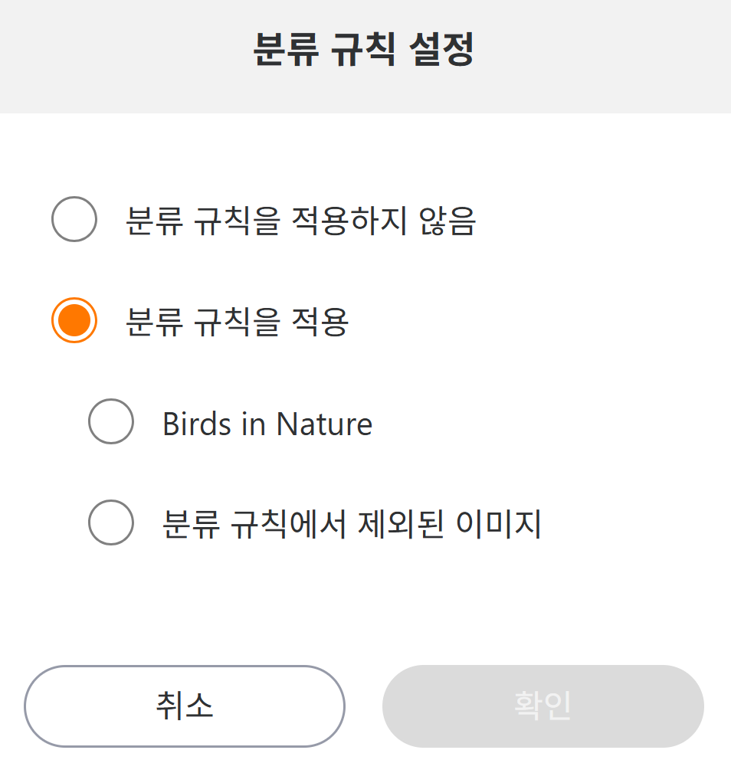The height and width of the screenshot is (773, 731).
Task: Click the '분류 규칙에서 제외된 이미지' text label
Action: click(x=352, y=525)
